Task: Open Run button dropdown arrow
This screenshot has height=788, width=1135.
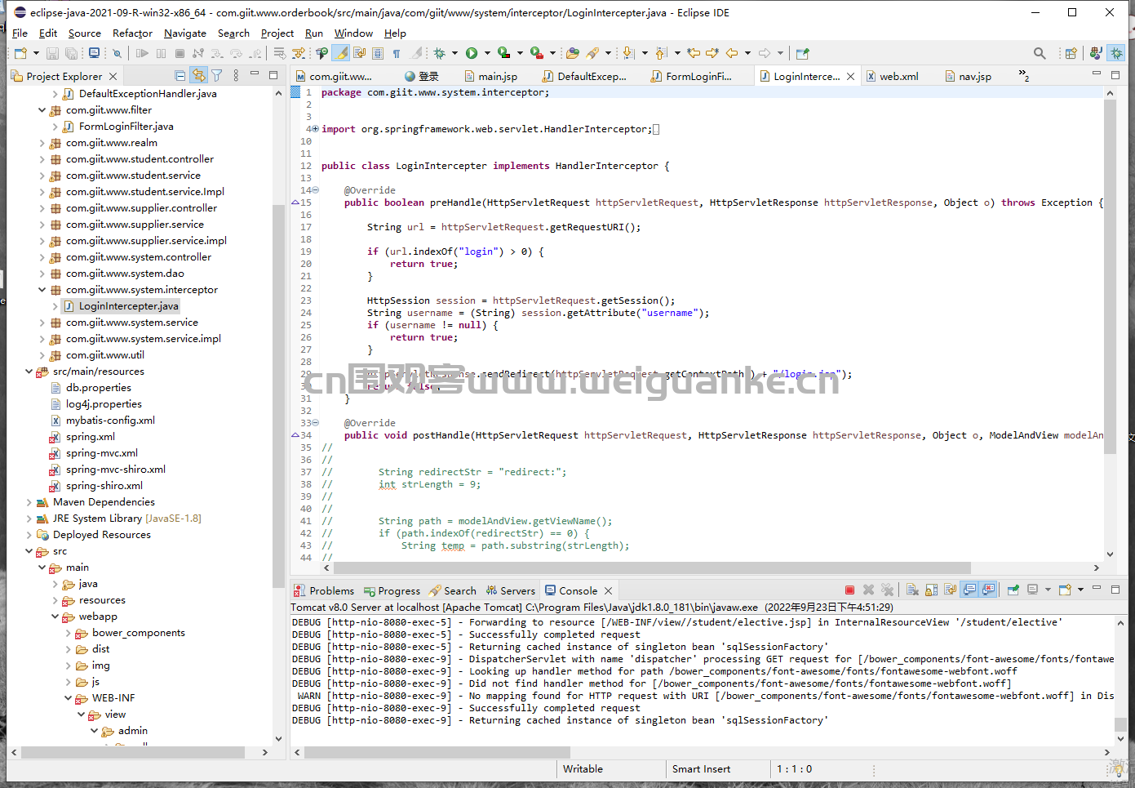Action: [487, 53]
